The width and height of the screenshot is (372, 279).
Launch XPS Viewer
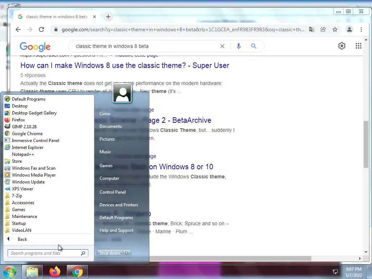[x=23, y=189]
